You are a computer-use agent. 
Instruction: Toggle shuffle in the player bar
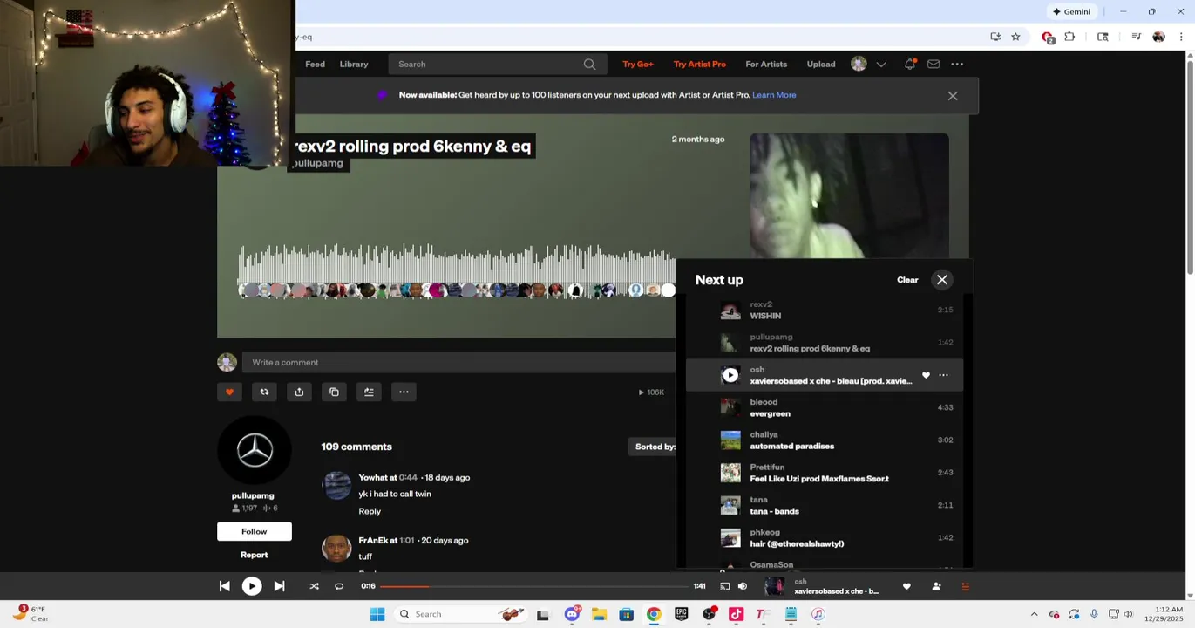point(314,586)
